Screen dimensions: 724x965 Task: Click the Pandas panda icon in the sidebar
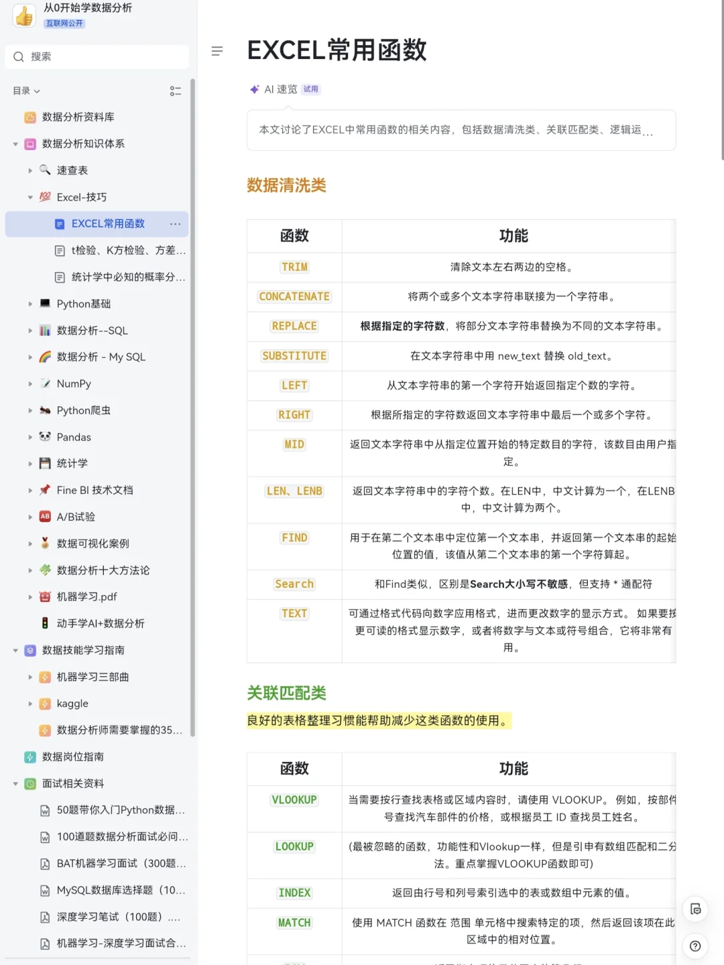[x=45, y=437]
